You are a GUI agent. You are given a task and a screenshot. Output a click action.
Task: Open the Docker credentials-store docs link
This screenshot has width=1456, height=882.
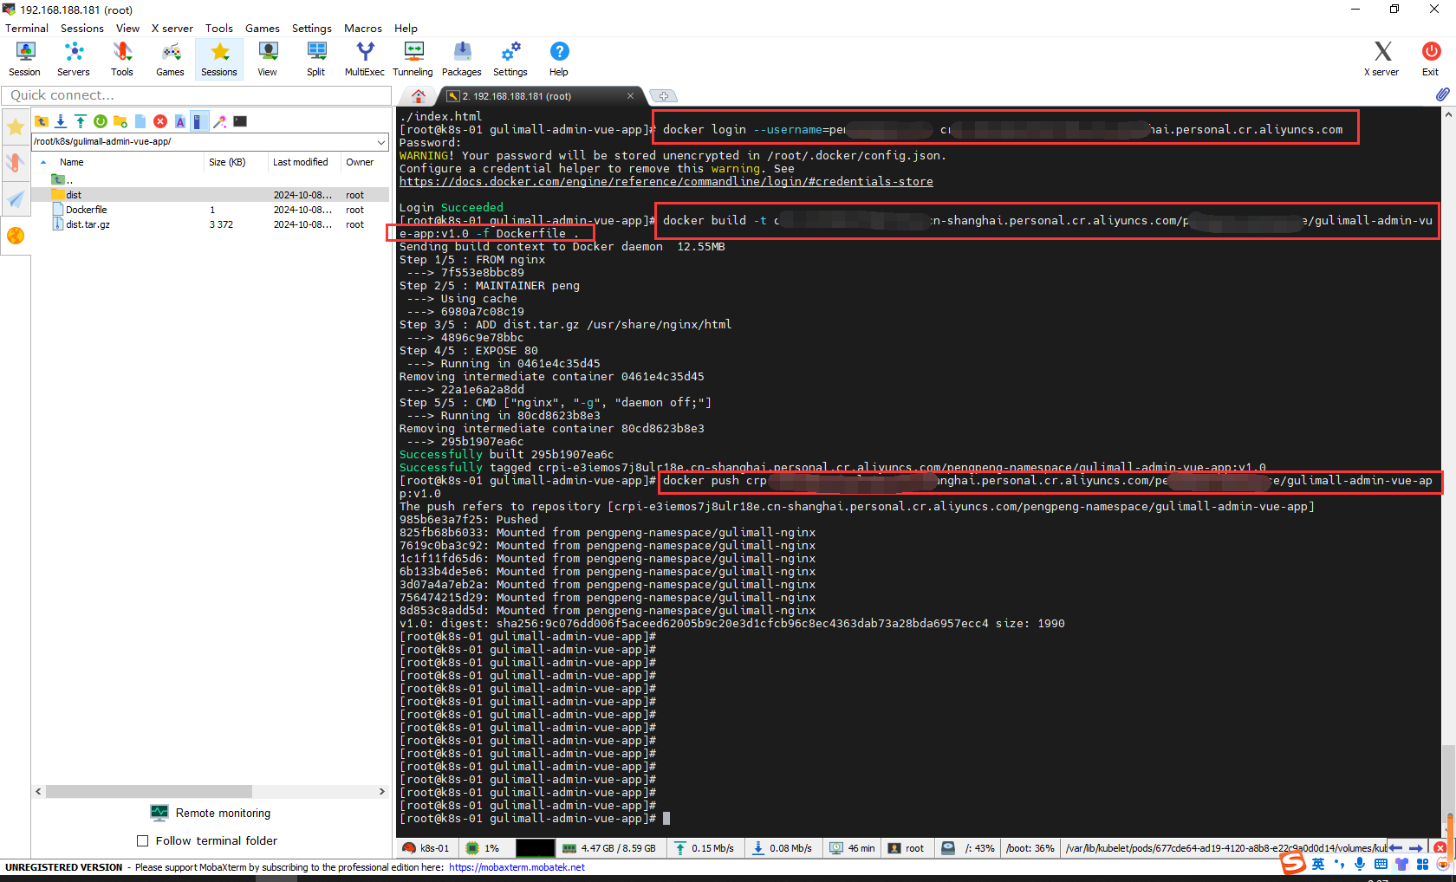click(666, 182)
